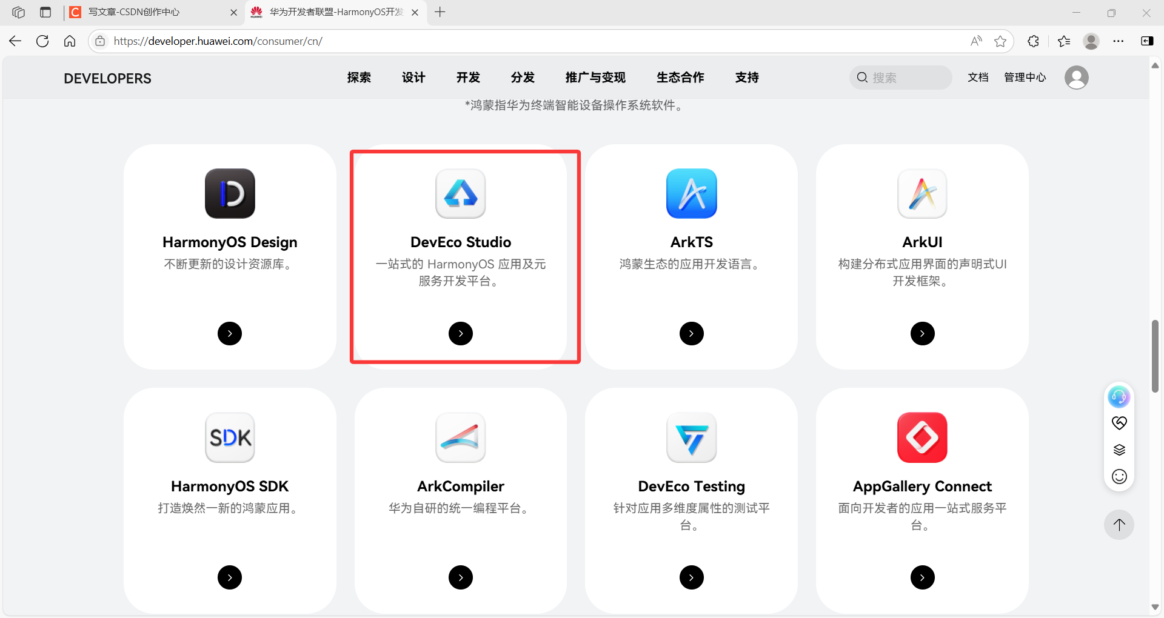Click the read aloud icon
Viewport: 1164px width, 618px height.
(976, 41)
